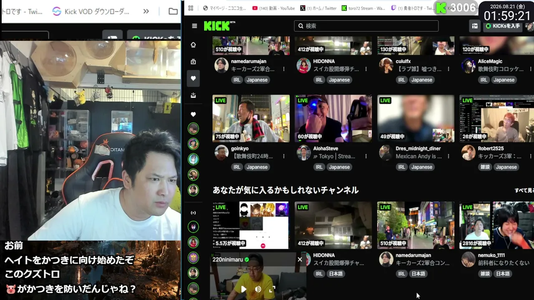Mute the 220ninimaru mini player
The height and width of the screenshot is (300, 534).
[x=258, y=289]
